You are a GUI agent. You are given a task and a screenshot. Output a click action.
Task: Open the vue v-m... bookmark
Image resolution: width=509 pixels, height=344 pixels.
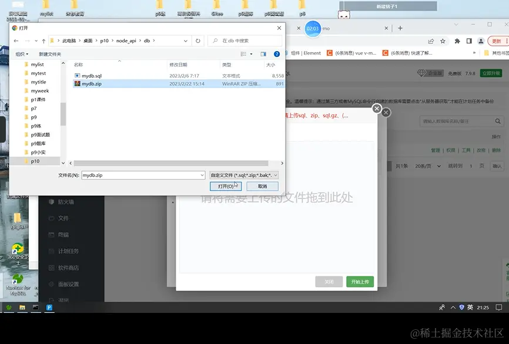(x=351, y=53)
